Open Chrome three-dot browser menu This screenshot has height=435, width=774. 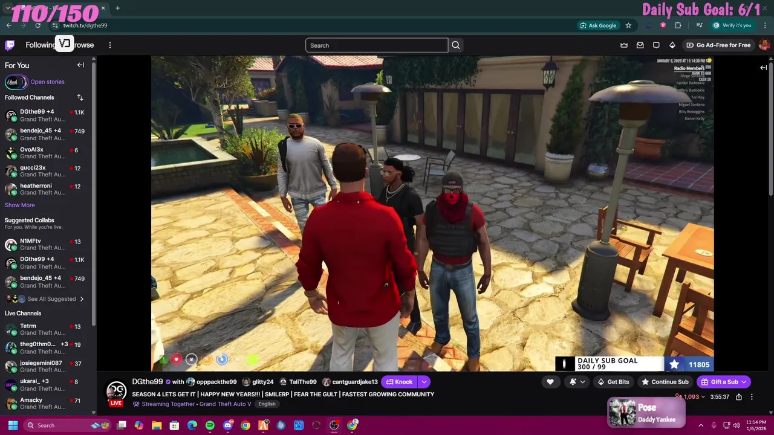pos(765,25)
